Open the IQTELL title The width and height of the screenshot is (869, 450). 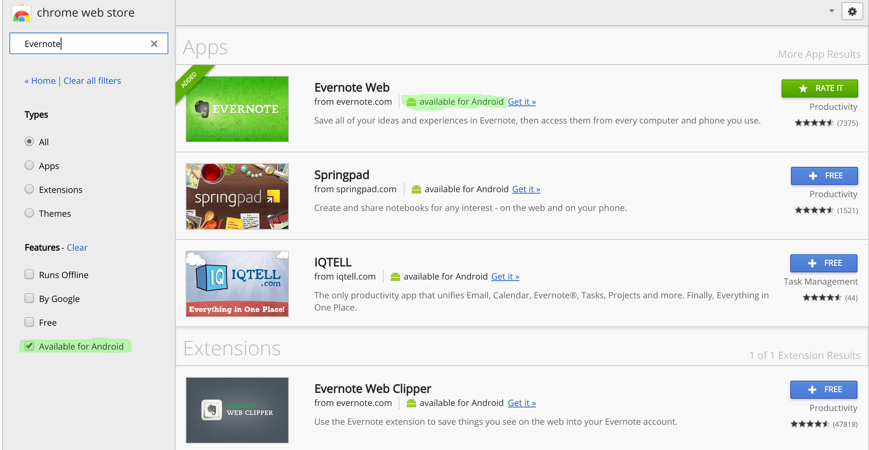tap(333, 262)
